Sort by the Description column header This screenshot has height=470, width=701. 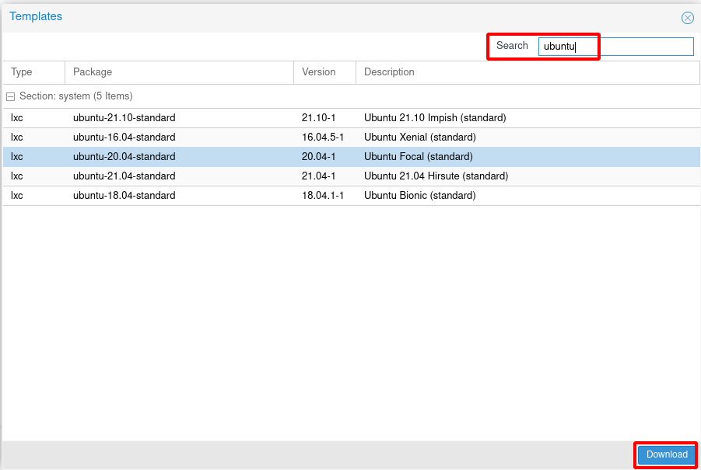[389, 72]
